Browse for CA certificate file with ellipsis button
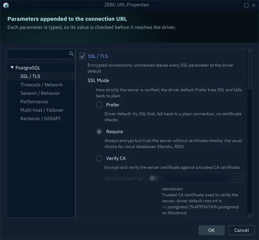259x240 pixels. pos(239,178)
